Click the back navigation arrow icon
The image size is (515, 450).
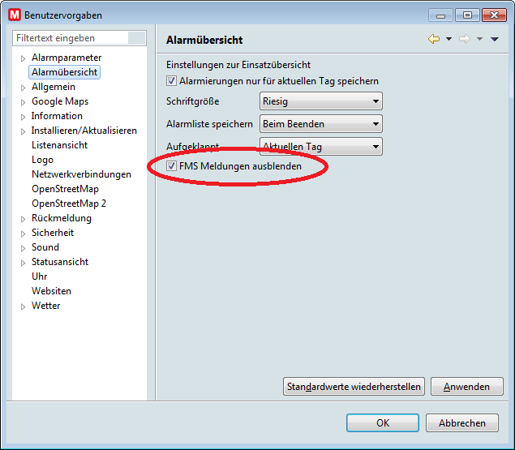[x=434, y=40]
